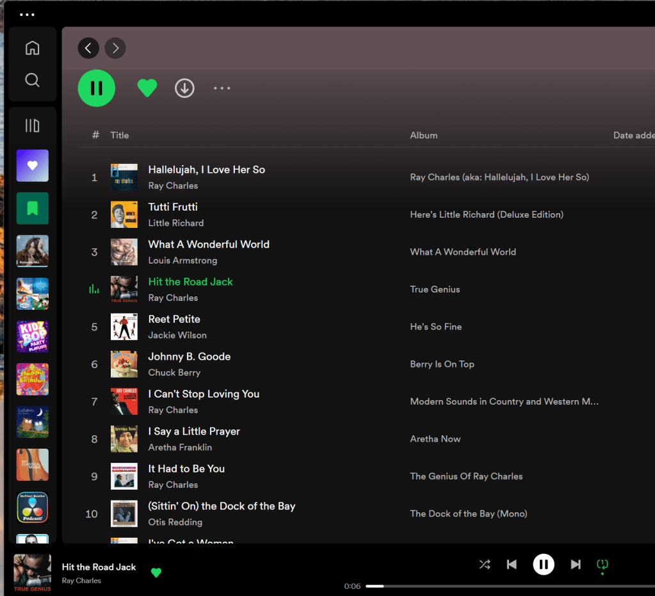Viewport: 655px width, 596px height.
Task: Open Search in the sidebar
Action: (32, 80)
